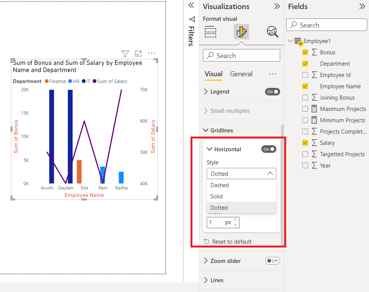Click the Employee Name axis title
This screenshot has width=369, height=292.
pyautogui.click(x=84, y=195)
